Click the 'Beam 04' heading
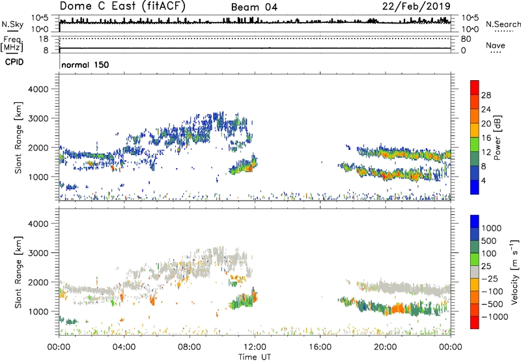 click(254, 7)
